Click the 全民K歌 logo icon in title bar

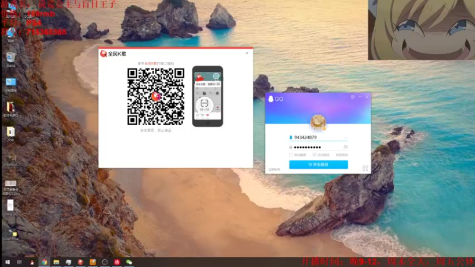[103, 53]
